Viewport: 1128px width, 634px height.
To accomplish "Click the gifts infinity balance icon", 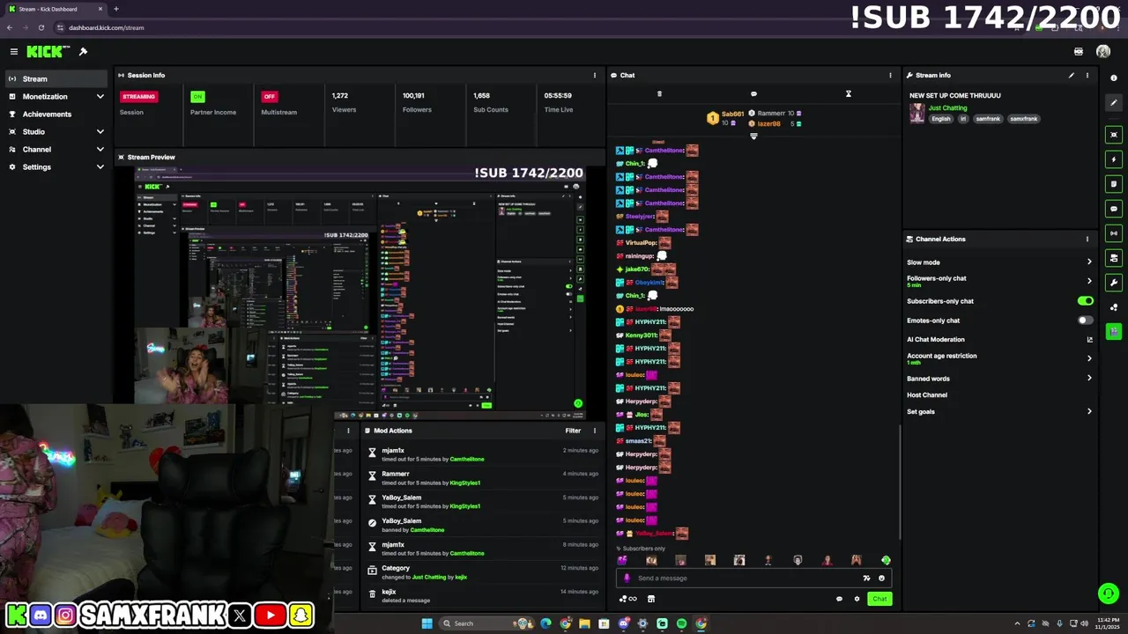I will click(627, 599).
